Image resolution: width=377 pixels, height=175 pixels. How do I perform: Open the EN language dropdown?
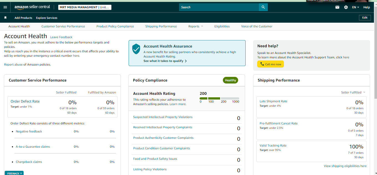[x=355, y=7]
